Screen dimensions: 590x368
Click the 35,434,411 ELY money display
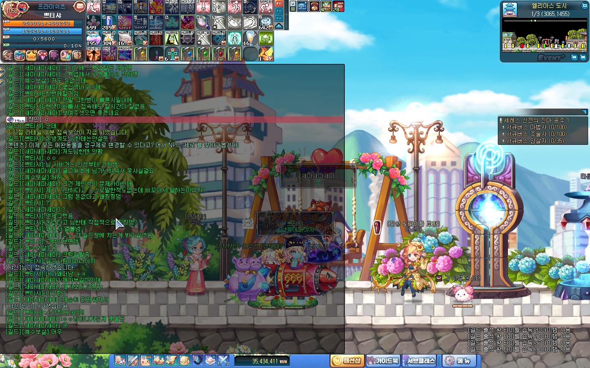coord(262,361)
